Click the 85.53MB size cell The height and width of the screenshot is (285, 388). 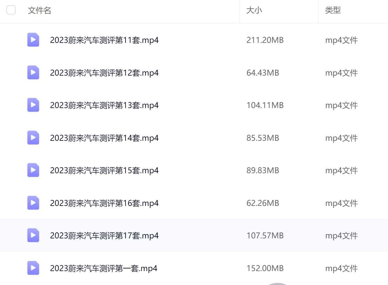[263, 138]
